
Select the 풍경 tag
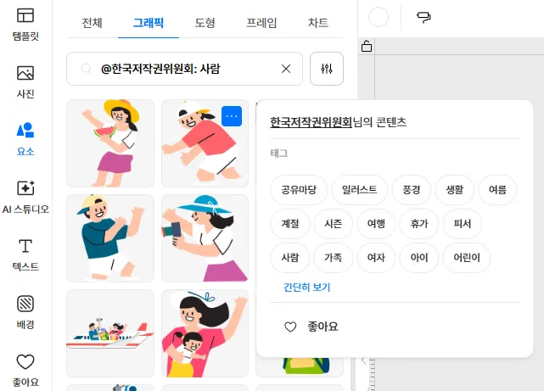(x=412, y=190)
